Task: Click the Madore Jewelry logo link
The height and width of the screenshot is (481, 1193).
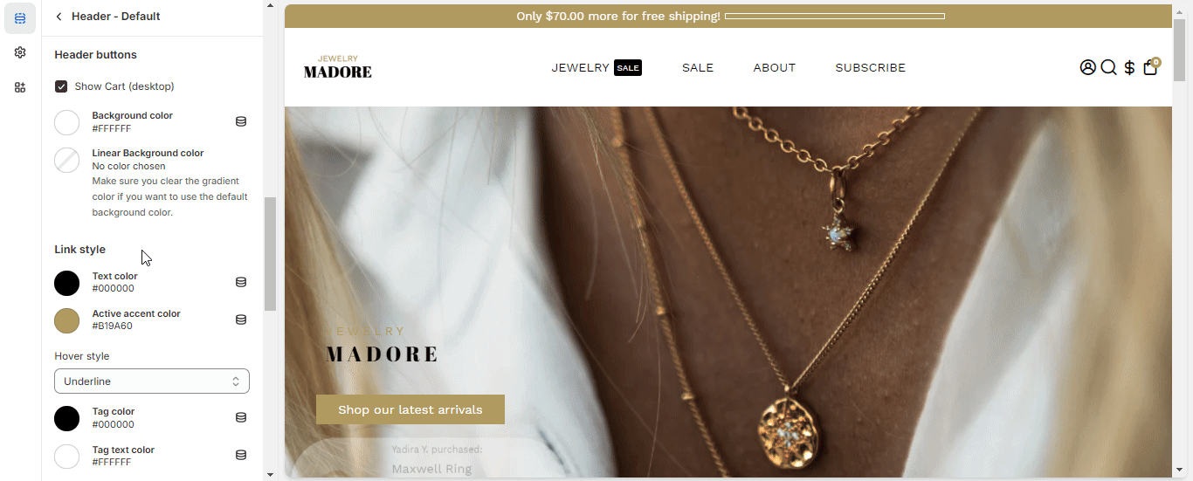Action: [x=338, y=67]
